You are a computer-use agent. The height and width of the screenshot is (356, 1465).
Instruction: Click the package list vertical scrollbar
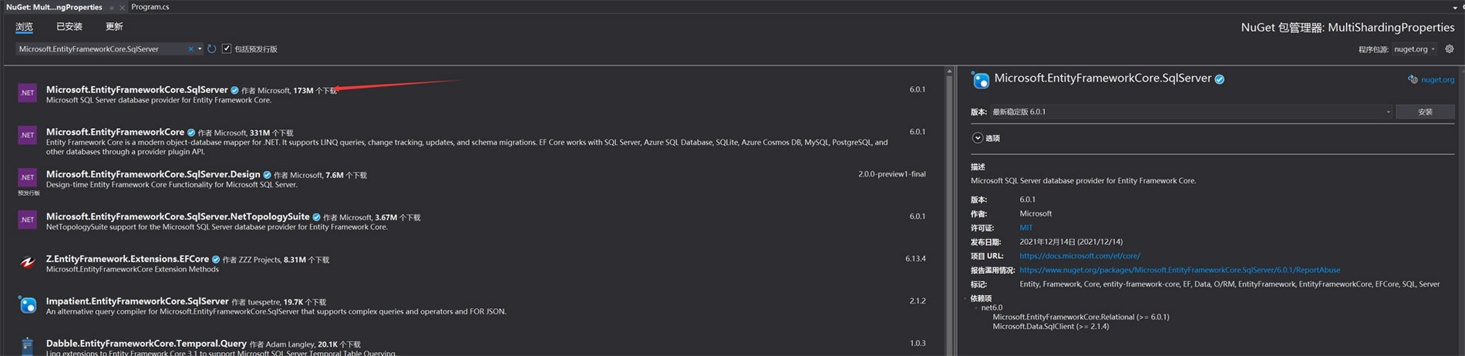(949, 212)
